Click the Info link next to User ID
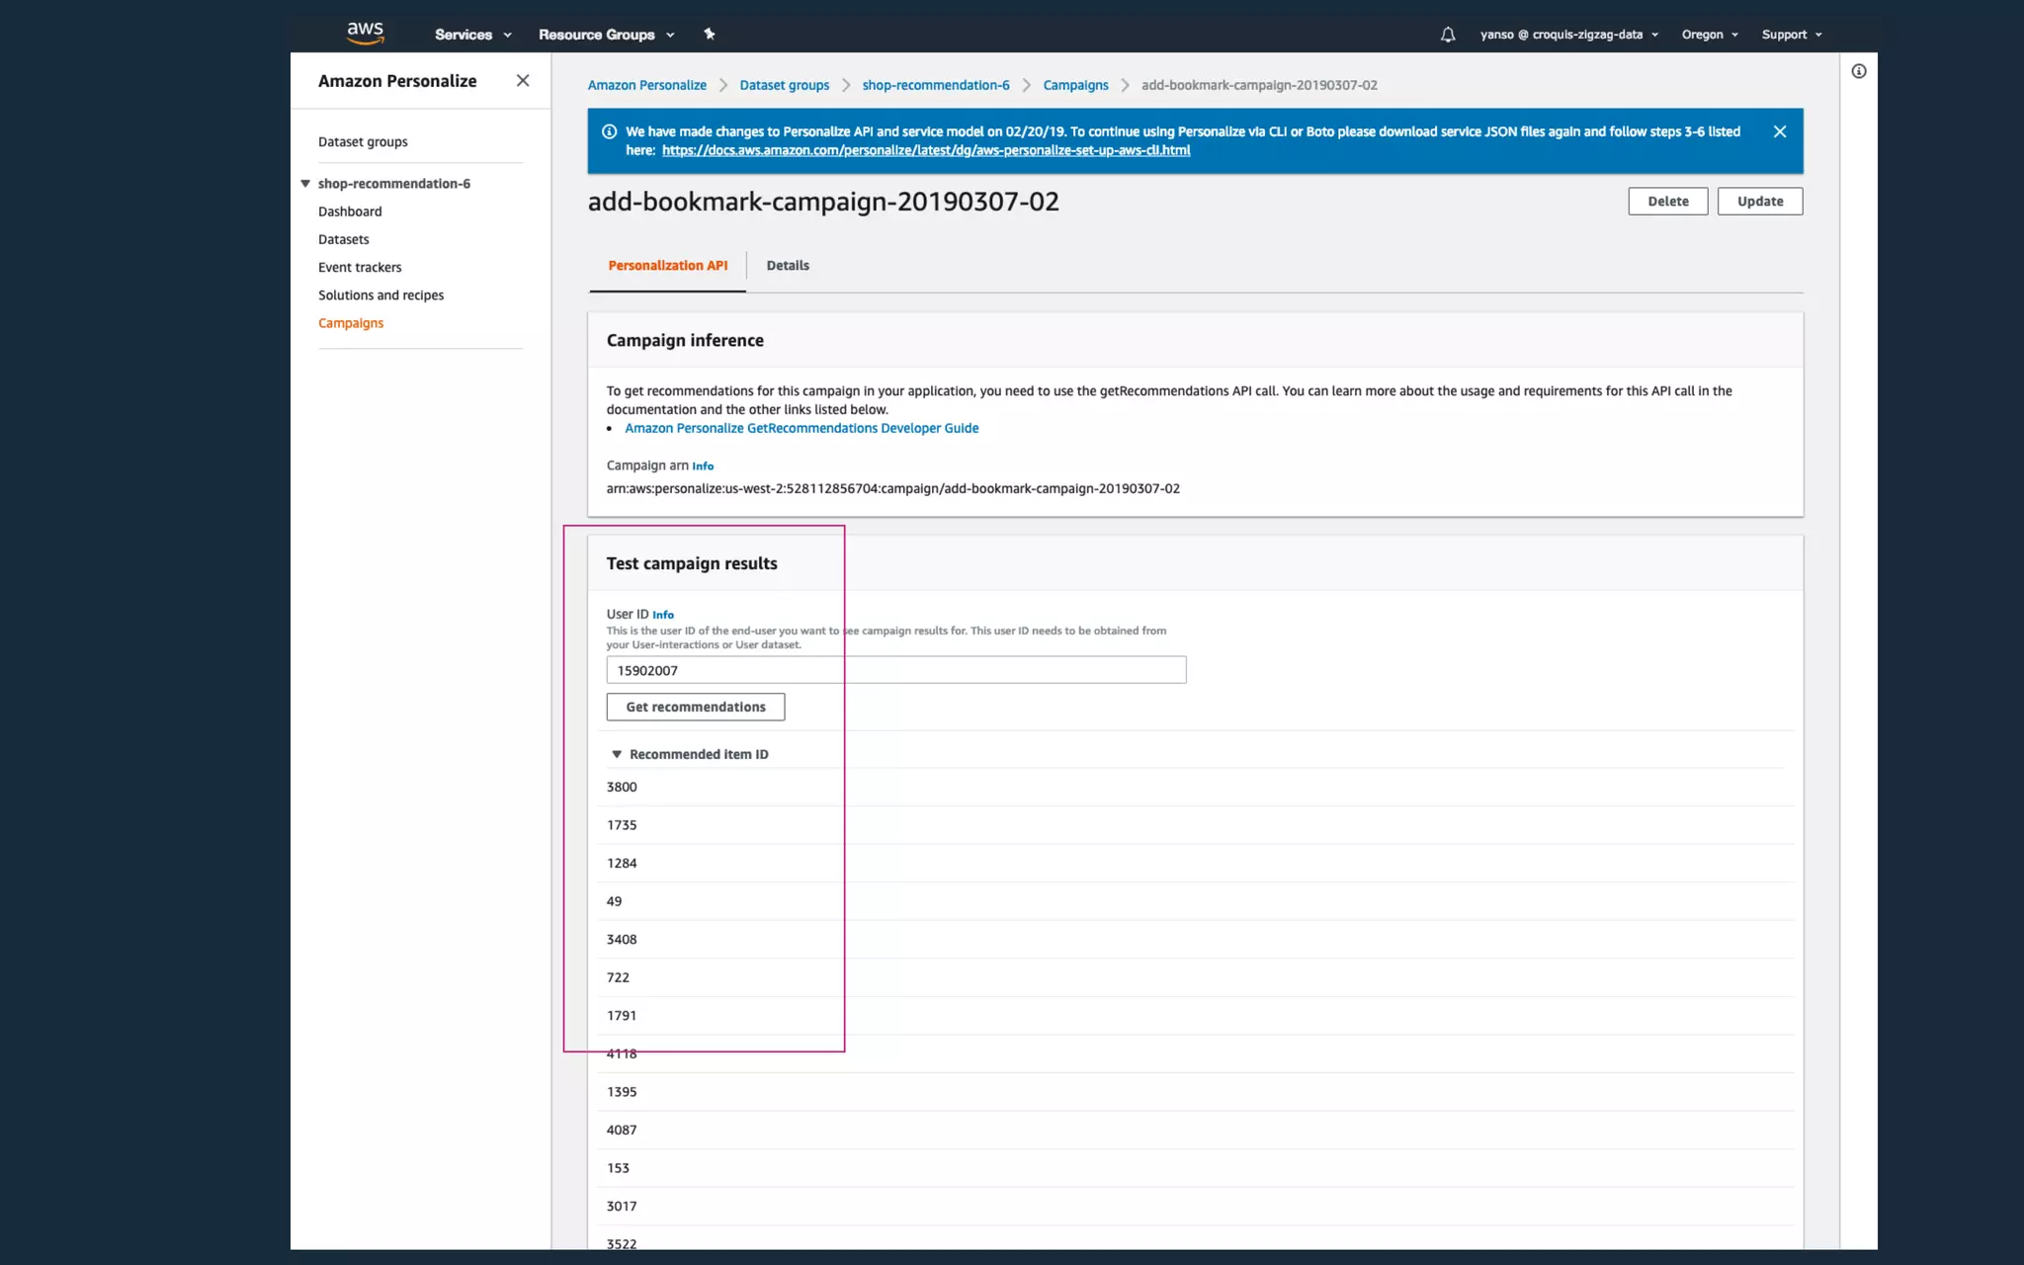The image size is (2024, 1265). click(x=663, y=615)
